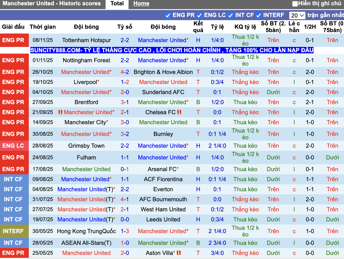Select the INT CF cell on 09/08/25 row

click(x=14, y=179)
